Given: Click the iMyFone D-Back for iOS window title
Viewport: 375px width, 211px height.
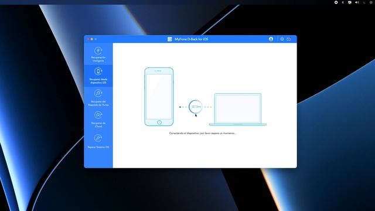Looking at the screenshot, I should pyautogui.click(x=191, y=39).
